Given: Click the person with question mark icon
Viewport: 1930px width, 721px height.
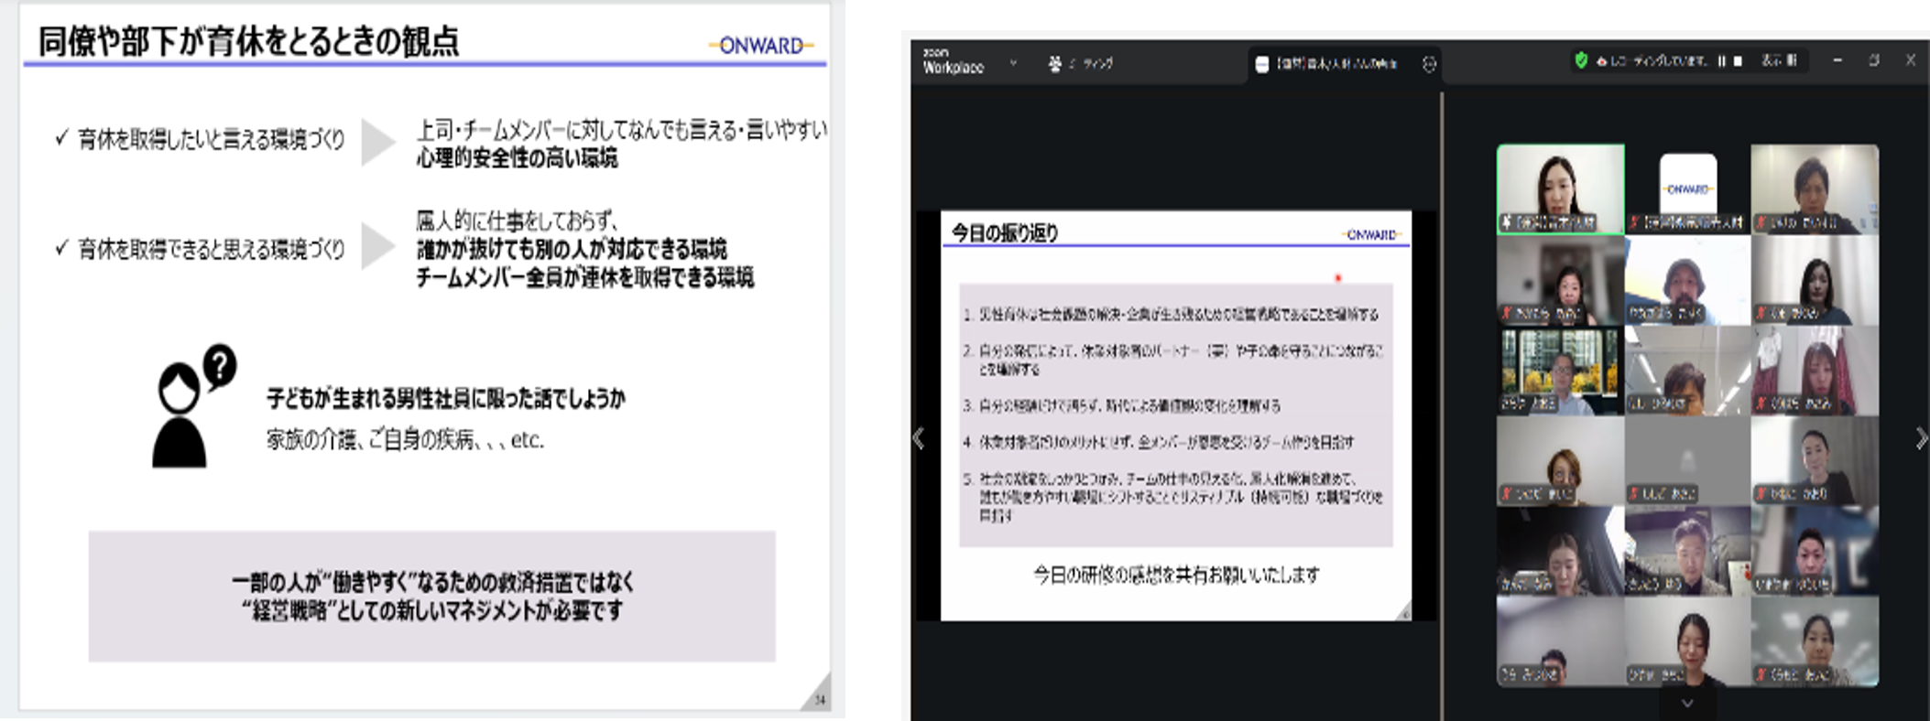Looking at the screenshot, I should point(193,406).
